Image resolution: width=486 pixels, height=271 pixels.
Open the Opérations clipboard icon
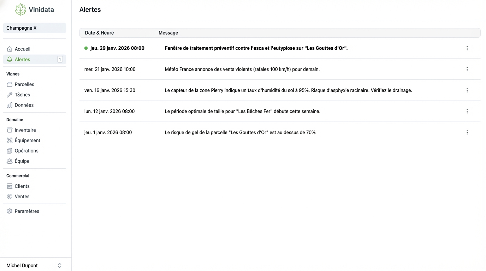tap(9, 151)
